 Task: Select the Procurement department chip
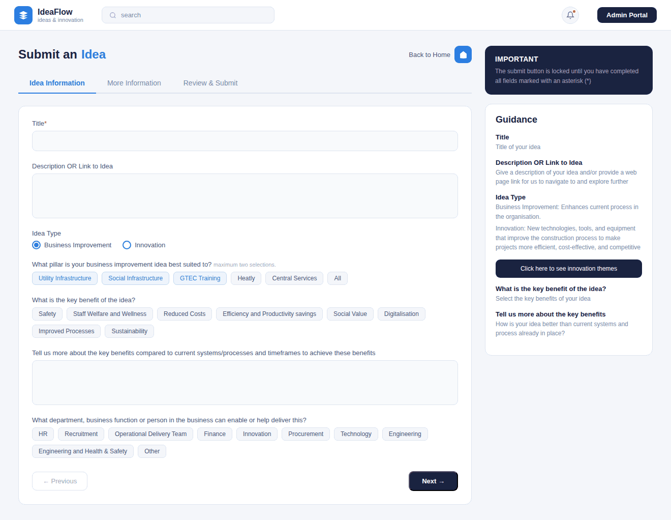pyautogui.click(x=306, y=434)
